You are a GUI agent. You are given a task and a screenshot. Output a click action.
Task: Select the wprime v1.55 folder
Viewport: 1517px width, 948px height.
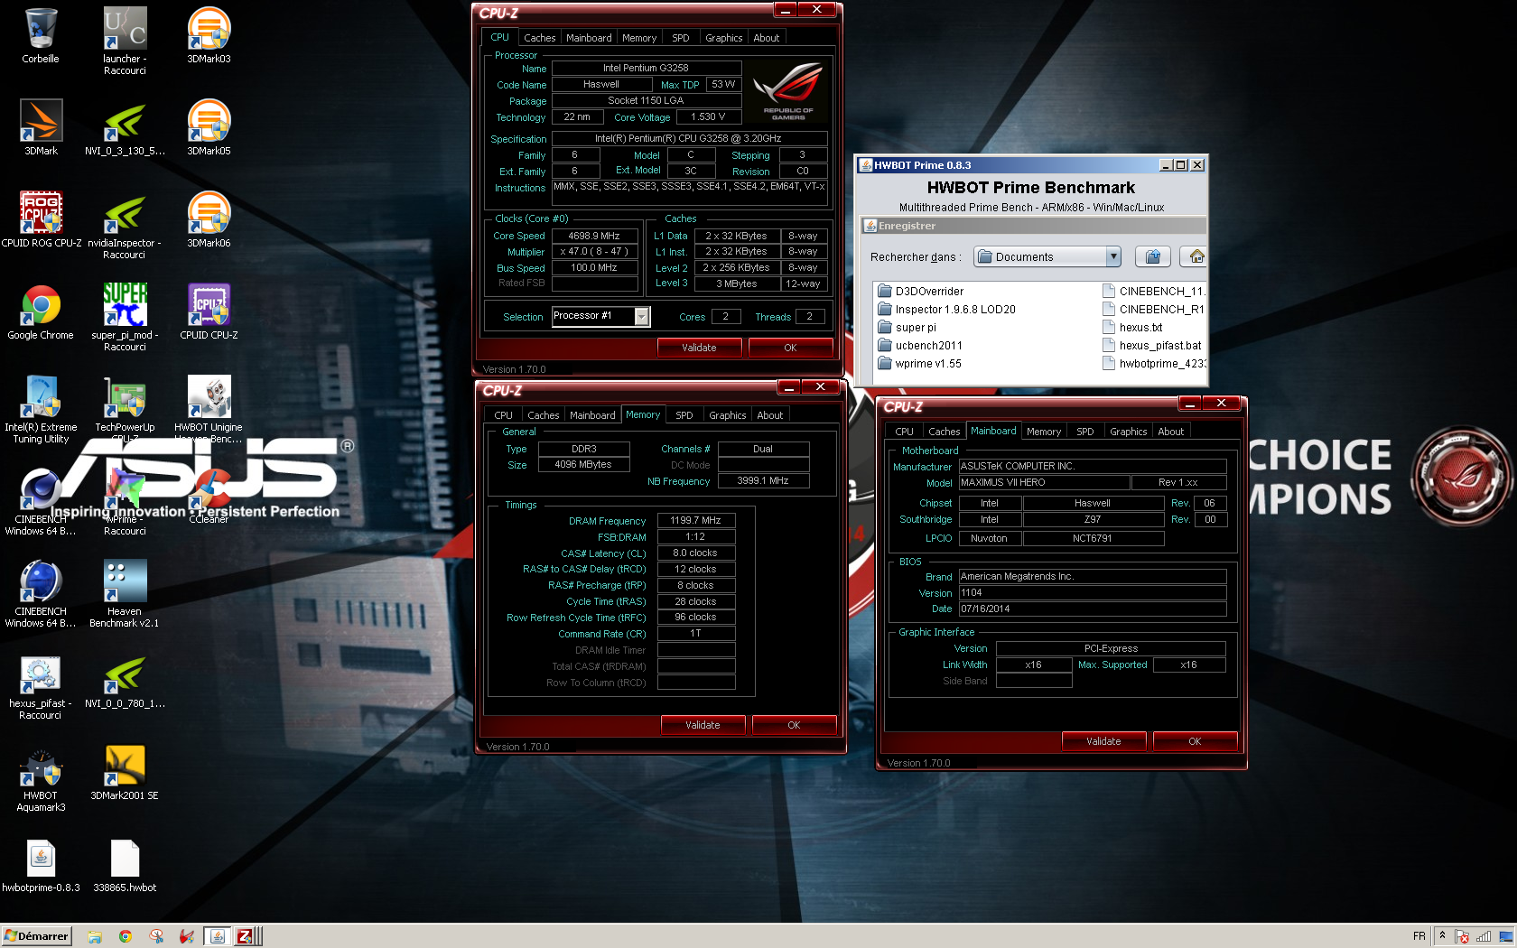click(x=919, y=363)
